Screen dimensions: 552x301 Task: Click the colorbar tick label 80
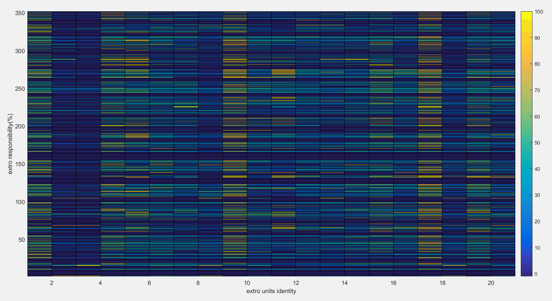(x=537, y=64)
